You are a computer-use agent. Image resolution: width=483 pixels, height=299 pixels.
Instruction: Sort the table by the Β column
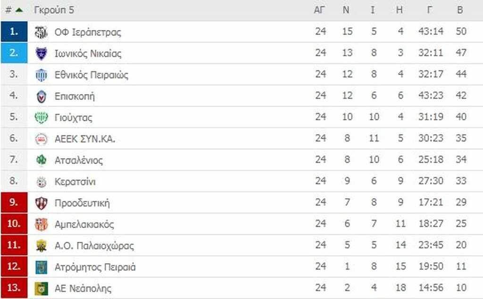pyautogui.click(x=459, y=9)
